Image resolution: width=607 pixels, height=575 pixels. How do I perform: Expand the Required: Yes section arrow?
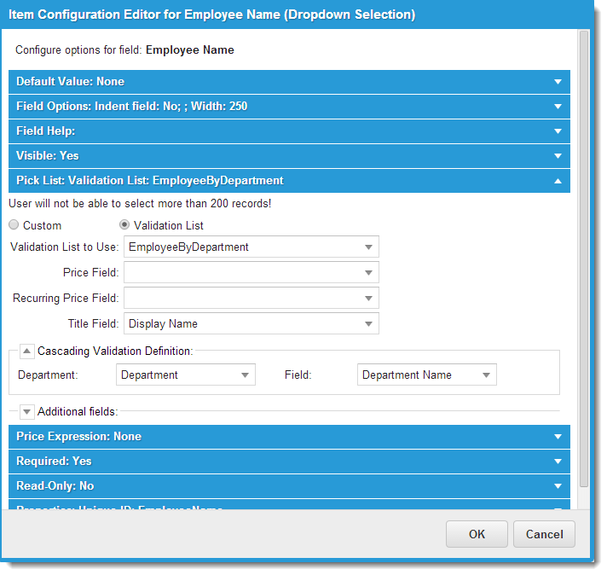pyautogui.click(x=558, y=462)
